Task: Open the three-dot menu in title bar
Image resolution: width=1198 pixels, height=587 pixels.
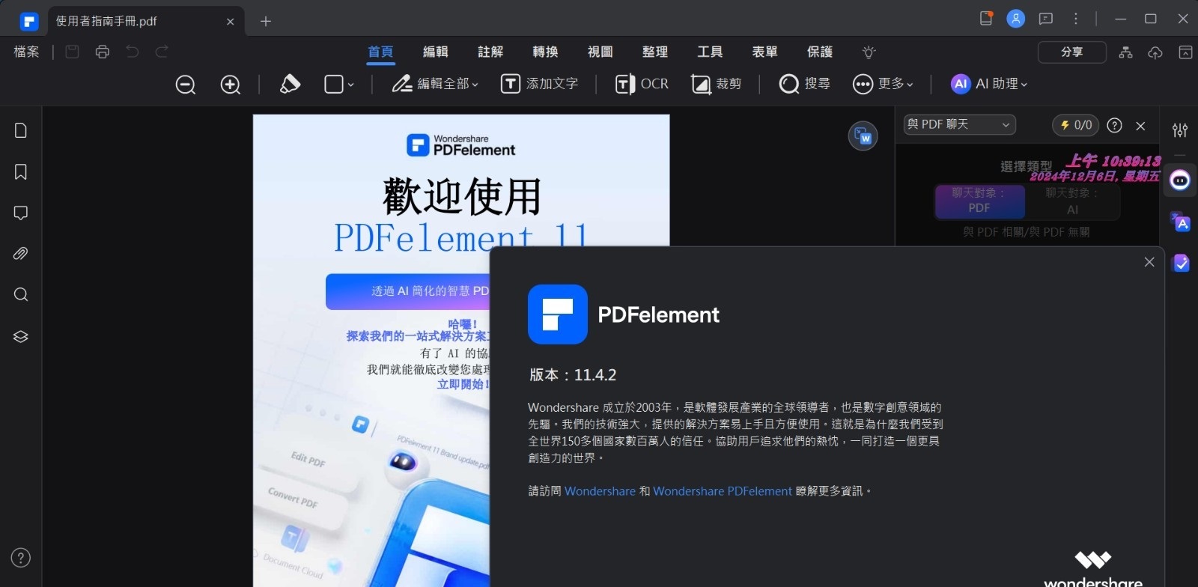Action: pos(1076,19)
